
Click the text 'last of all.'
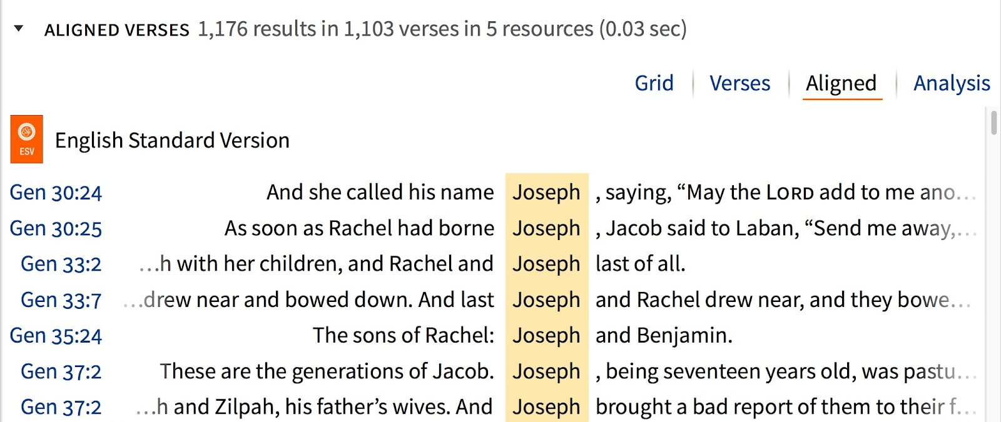click(641, 264)
